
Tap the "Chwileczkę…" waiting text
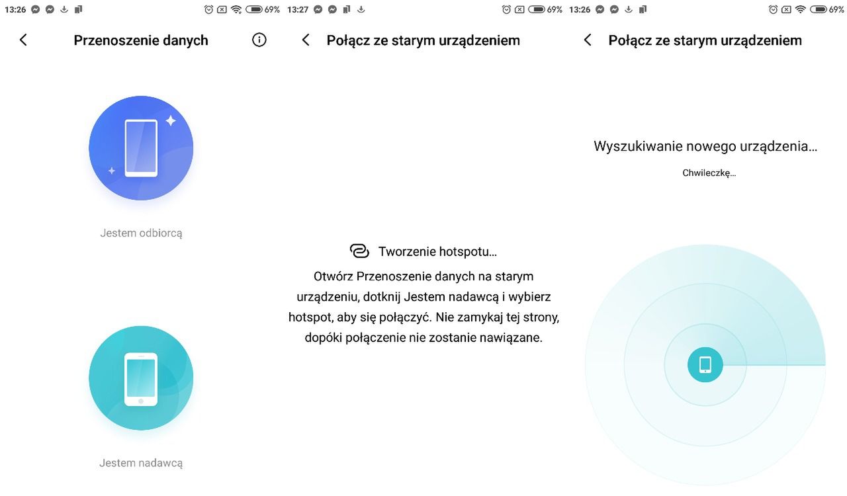click(x=709, y=173)
